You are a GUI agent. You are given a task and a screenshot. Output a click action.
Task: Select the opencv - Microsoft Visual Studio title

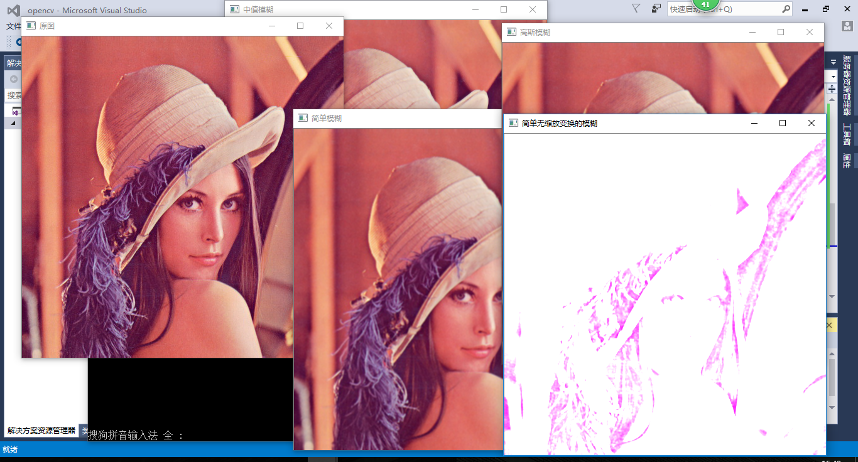87,10
